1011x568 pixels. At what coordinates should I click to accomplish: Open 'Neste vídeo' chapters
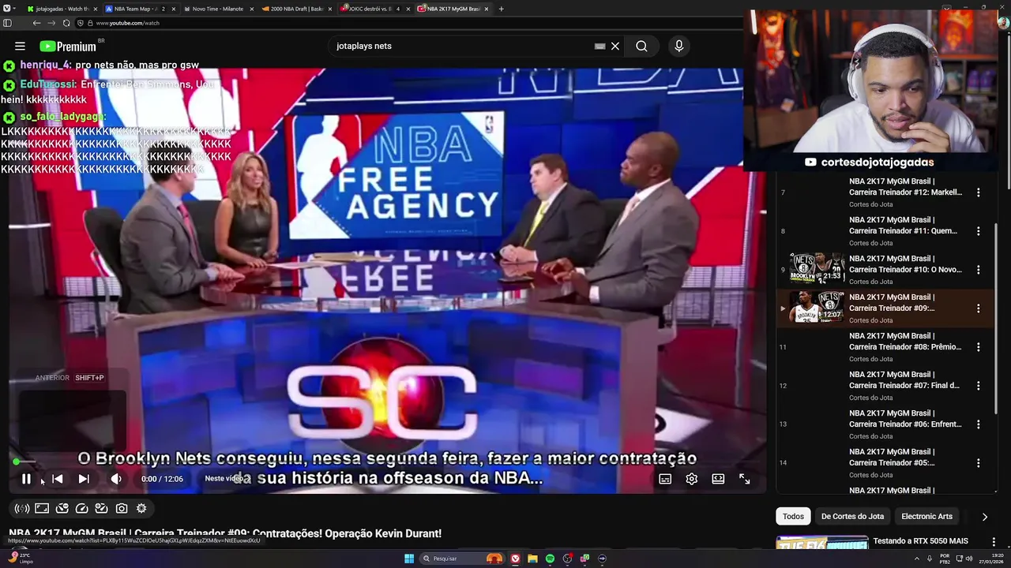tap(226, 479)
